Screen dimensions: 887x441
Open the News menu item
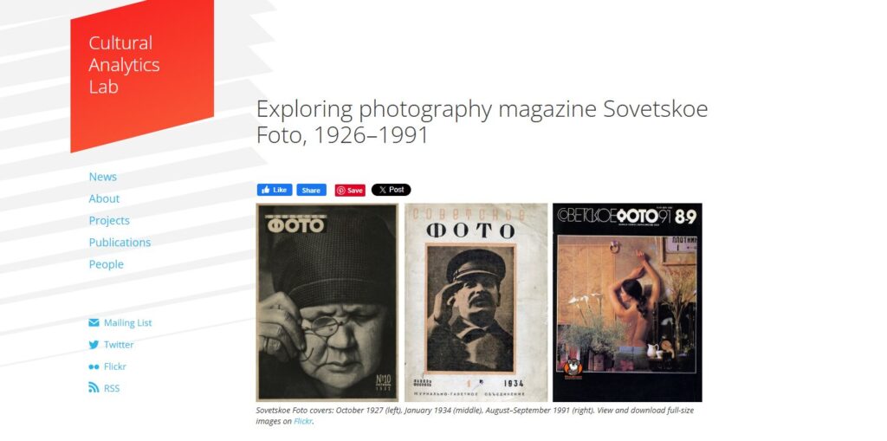coord(102,177)
